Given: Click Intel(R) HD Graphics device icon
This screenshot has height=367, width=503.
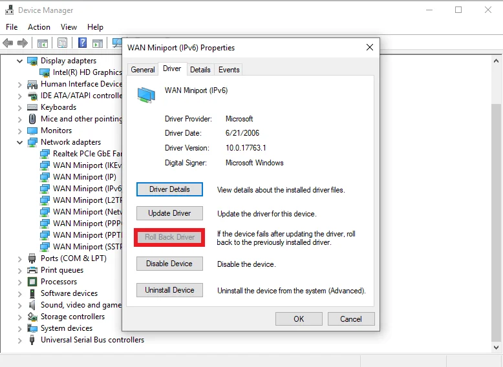Looking at the screenshot, I should point(45,72).
